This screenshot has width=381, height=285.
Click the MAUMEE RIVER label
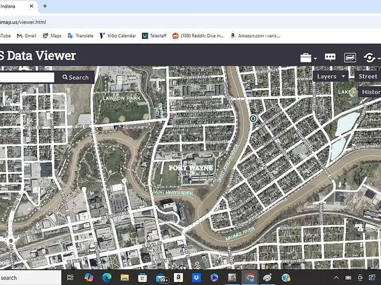point(240,234)
